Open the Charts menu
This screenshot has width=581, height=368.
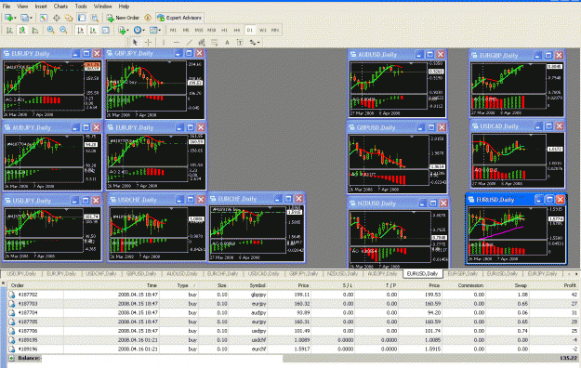pyautogui.click(x=60, y=7)
